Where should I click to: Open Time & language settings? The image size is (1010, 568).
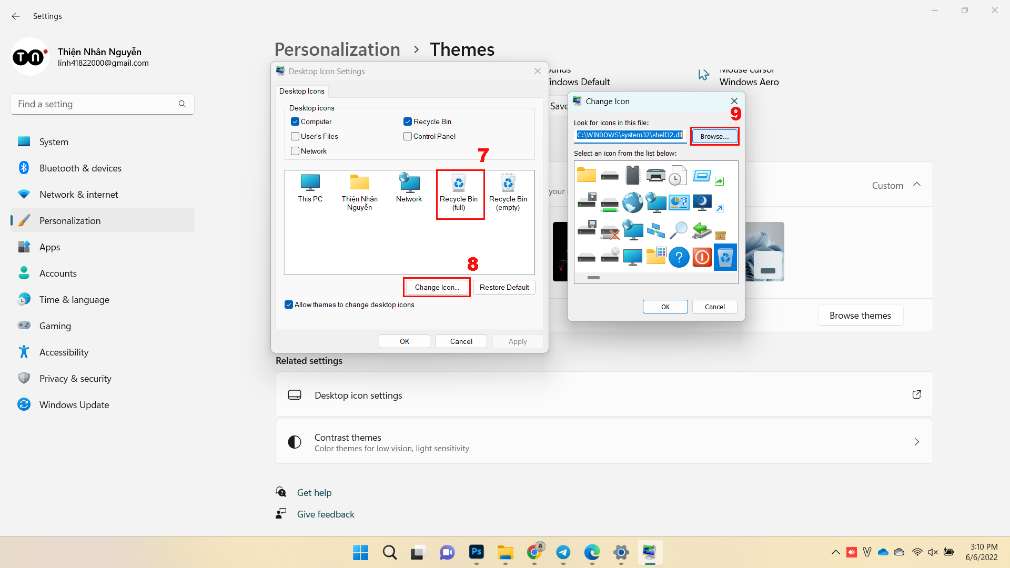pyautogui.click(x=103, y=299)
